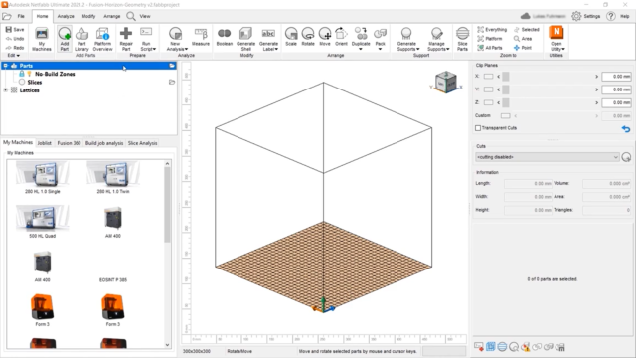Screen dimensions: 636x358
Task: Click the folder icon on Slices row
Action: (172, 82)
